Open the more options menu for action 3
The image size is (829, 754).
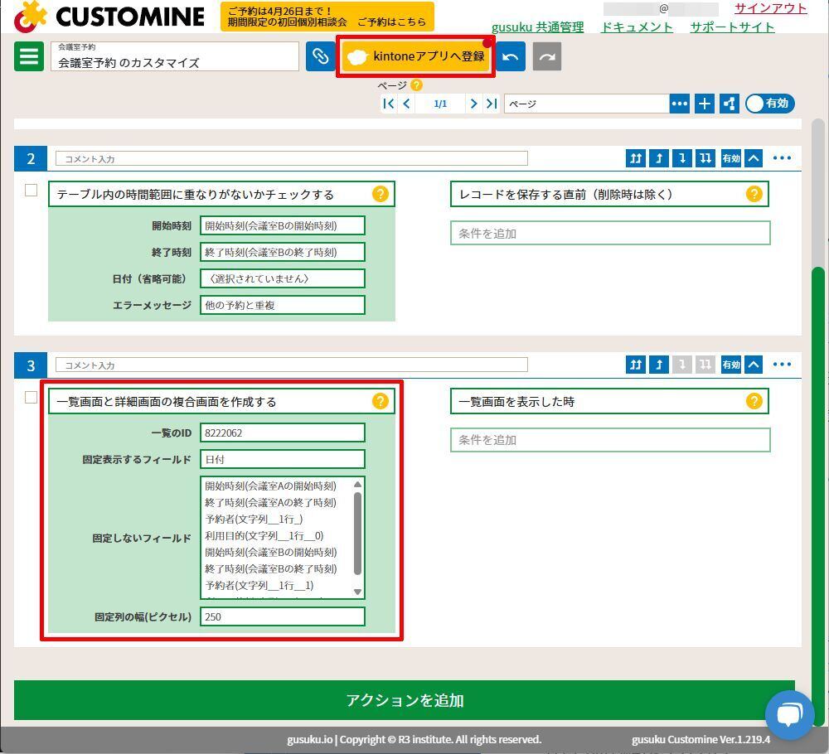click(x=782, y=365)
